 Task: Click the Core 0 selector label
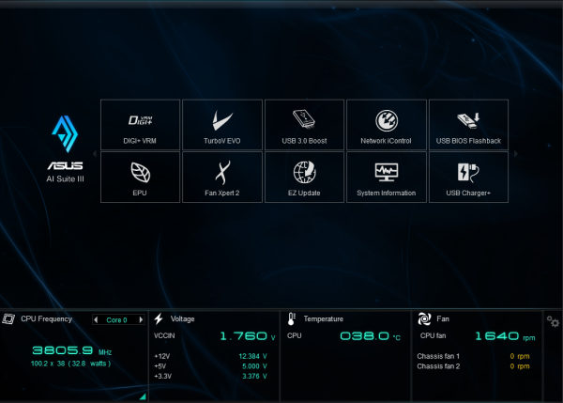(116, 320)
